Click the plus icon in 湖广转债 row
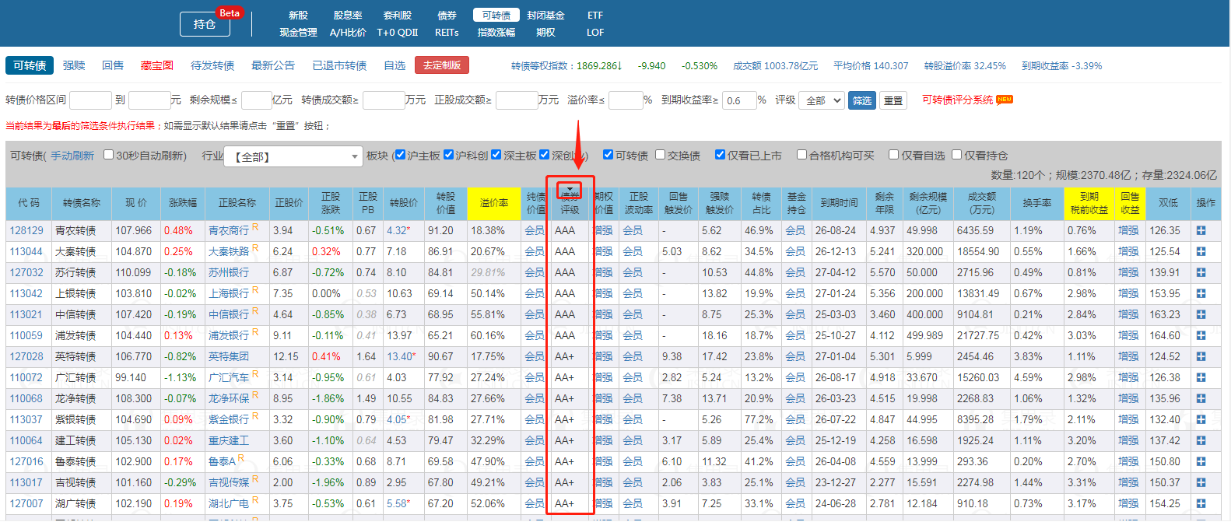The height and width of the screenshot is (522, 1231). click(1201, 504)
